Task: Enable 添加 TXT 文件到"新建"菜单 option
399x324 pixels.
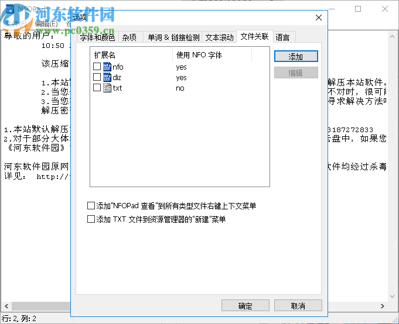Action: (x=91, y=219)
